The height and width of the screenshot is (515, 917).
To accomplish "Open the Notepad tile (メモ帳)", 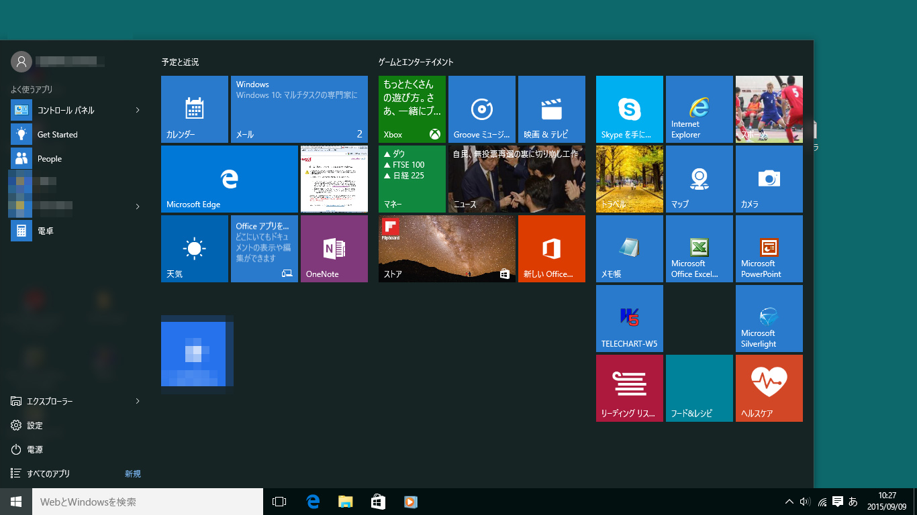I will tap(630, 249).
